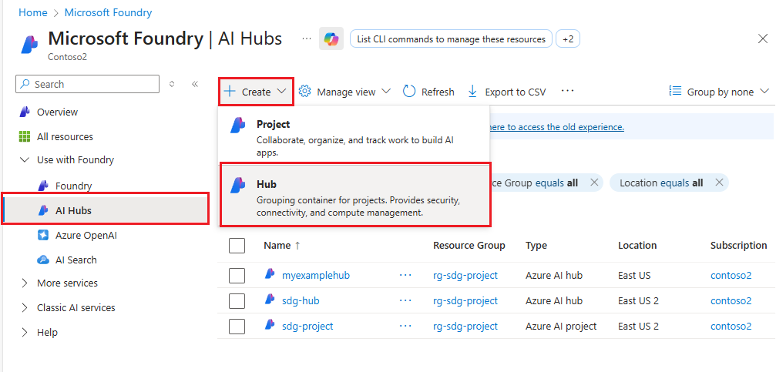Sort by Resource Group column header

point(469,246)
